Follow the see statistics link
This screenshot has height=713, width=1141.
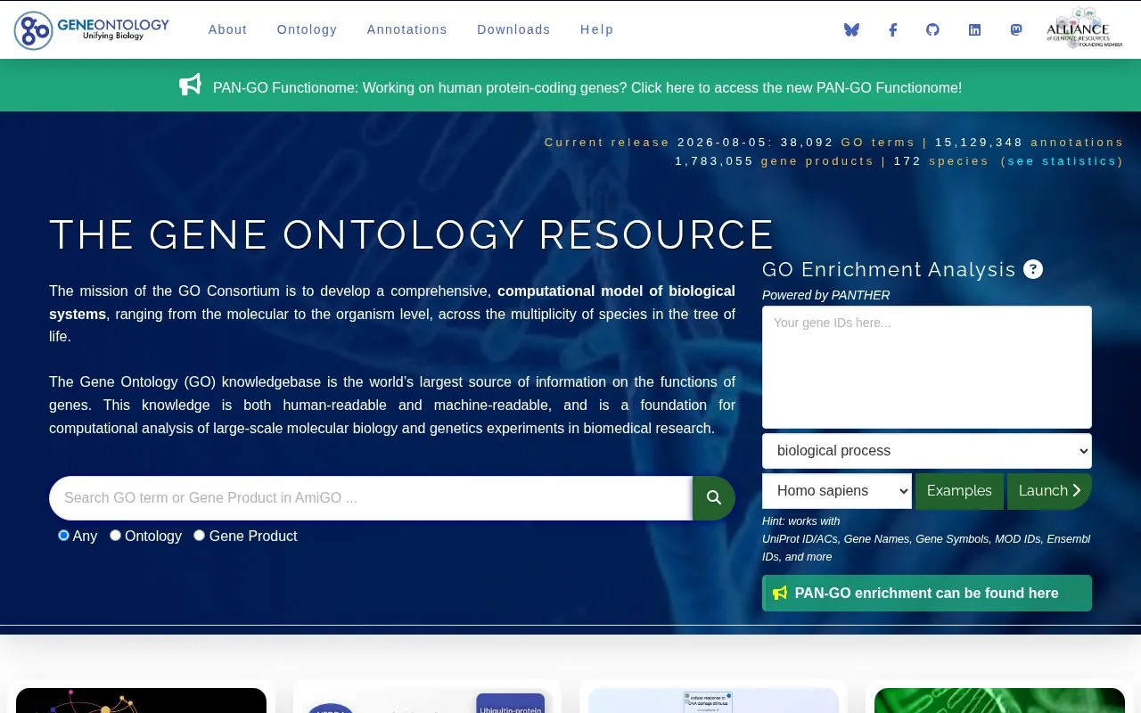(x=1062, y=161)
